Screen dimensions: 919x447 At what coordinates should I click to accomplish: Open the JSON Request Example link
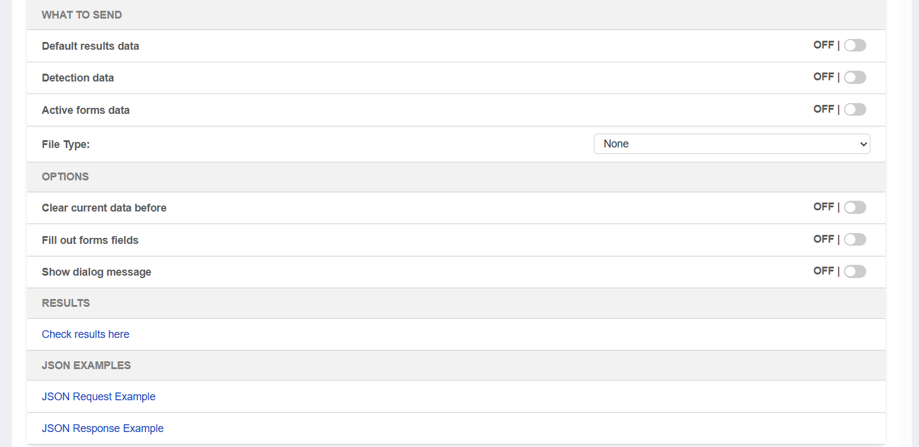98,397
